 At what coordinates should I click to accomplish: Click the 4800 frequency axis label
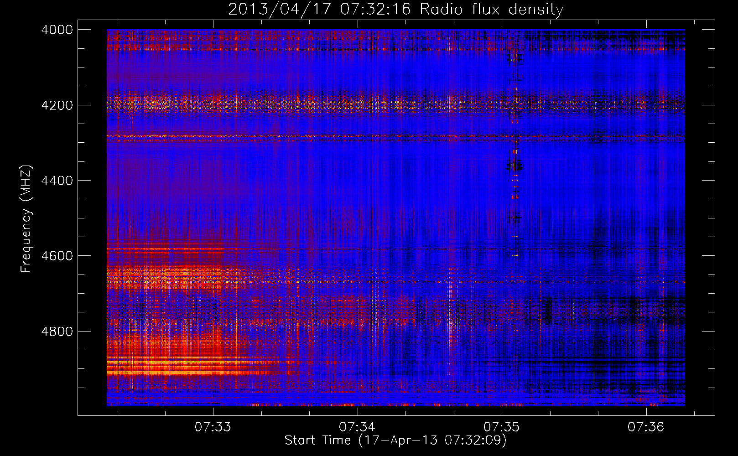point(57,332)
